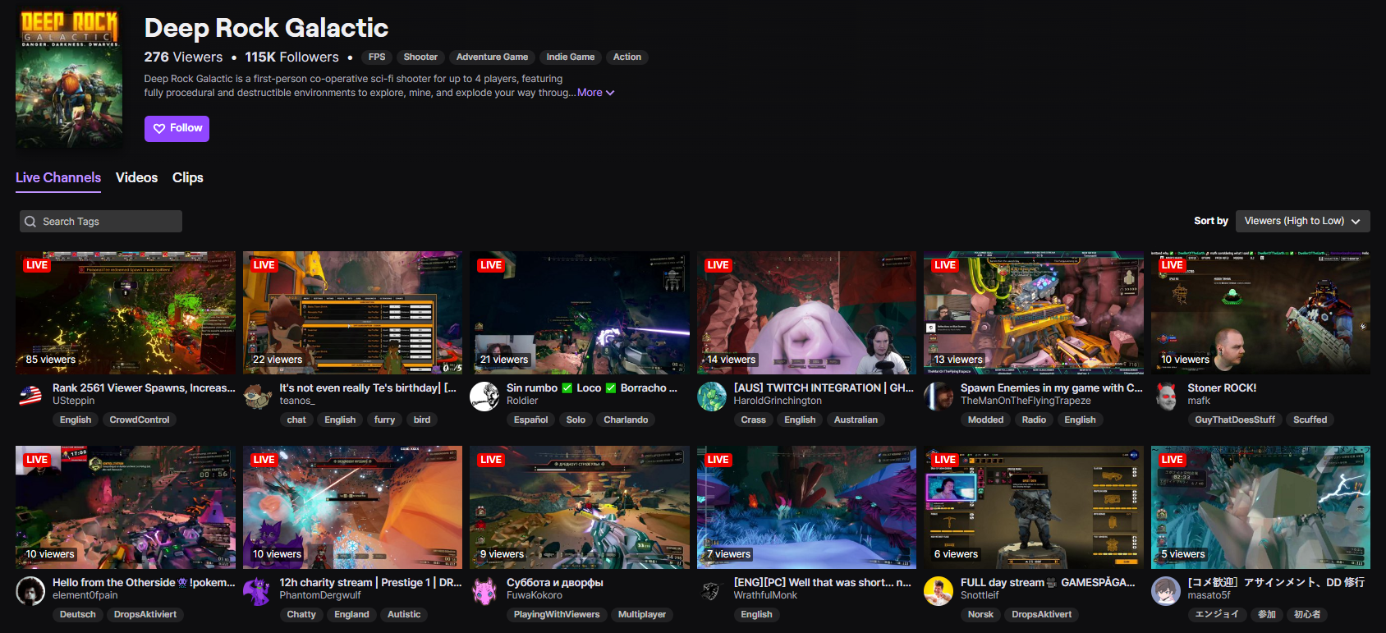The image size is (1386, 633).
Task: Open "It's not even really Te's birthday" title
Action: coord(368,388)
